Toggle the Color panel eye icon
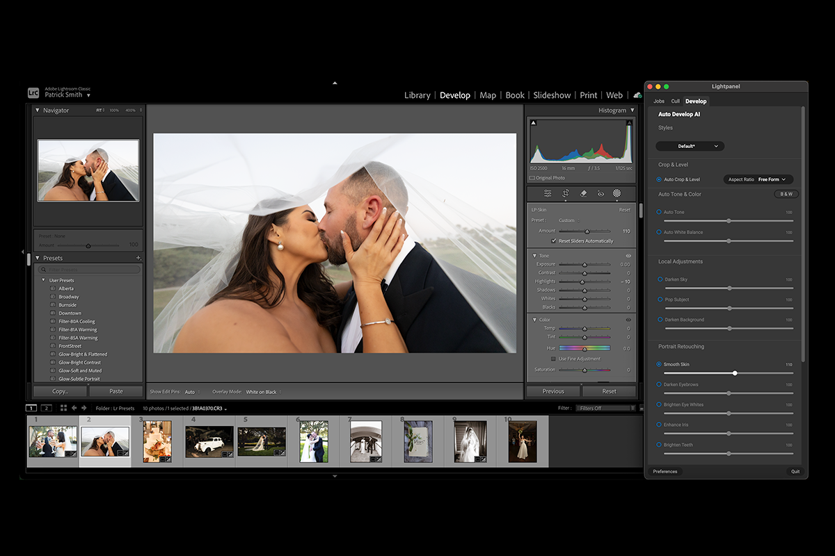This screenshot has width=835, height=556. click(x=628, y=320)
